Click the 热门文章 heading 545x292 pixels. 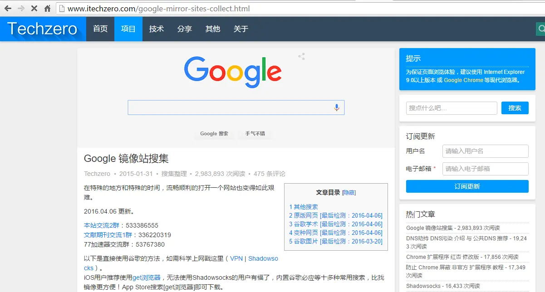421,214
